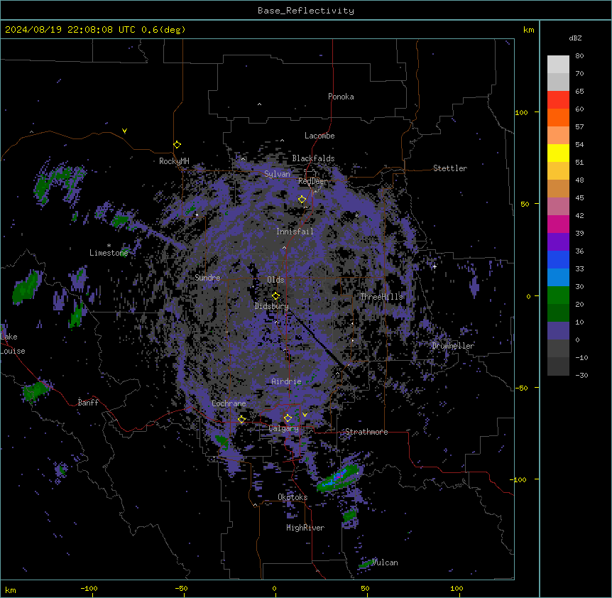Screen dimensions: 612x598
Task: Select the bright yellow legend swatch
Action: coord(558,153)
